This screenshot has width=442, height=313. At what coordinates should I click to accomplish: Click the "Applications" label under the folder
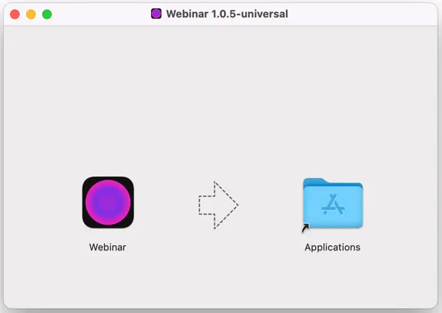[x=333, y=247]
